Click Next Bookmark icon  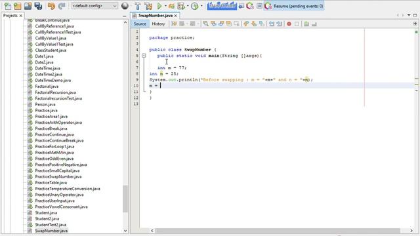tap(254, 24)
